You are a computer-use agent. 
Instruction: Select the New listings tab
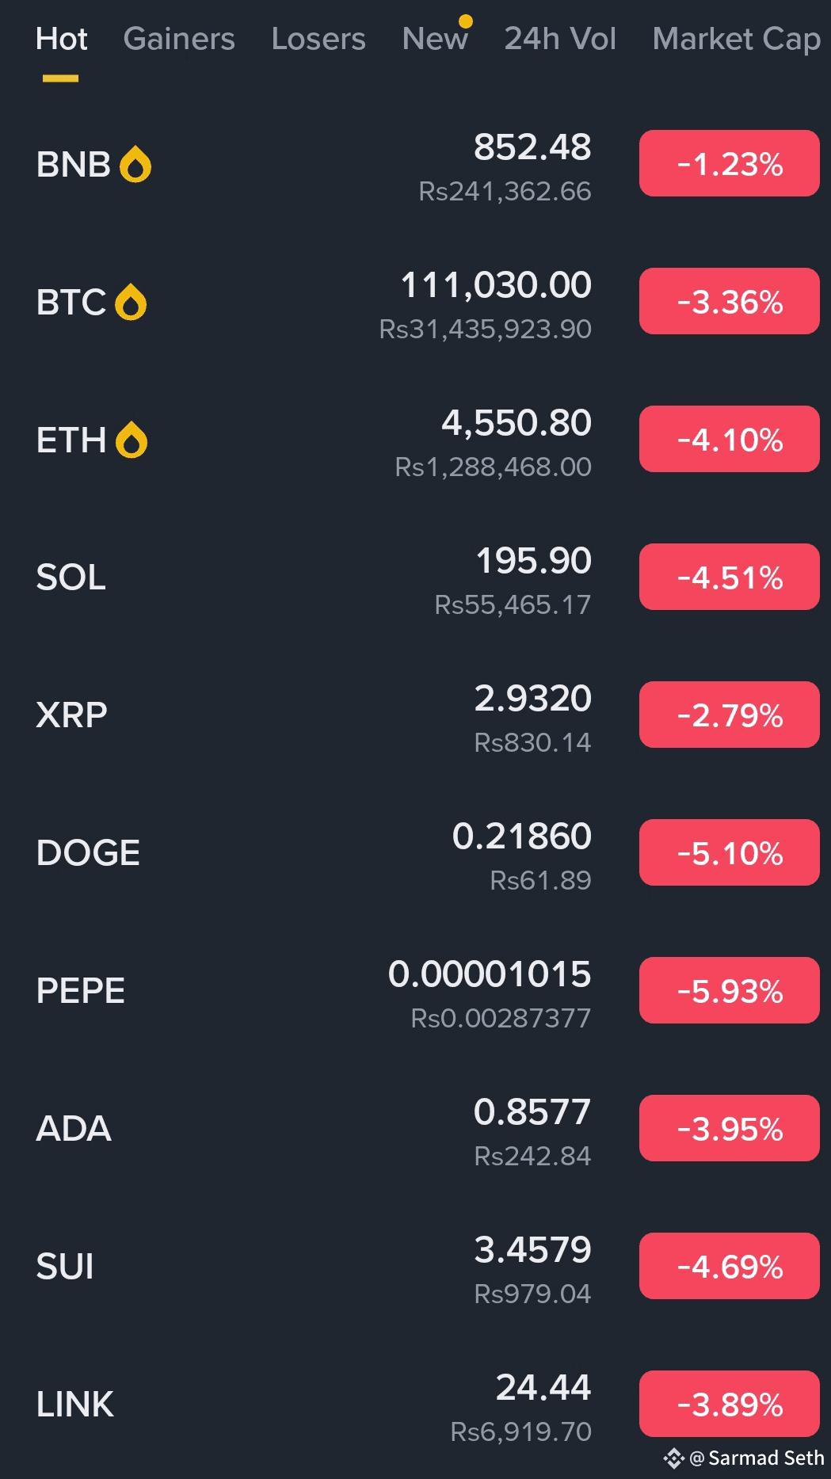coord(435,39)
